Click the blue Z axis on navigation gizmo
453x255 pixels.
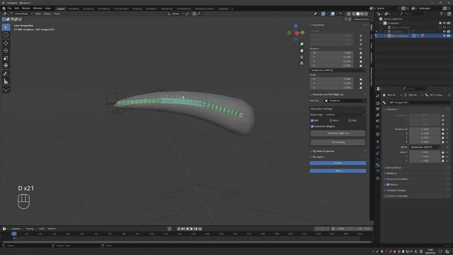pos(296,26)
